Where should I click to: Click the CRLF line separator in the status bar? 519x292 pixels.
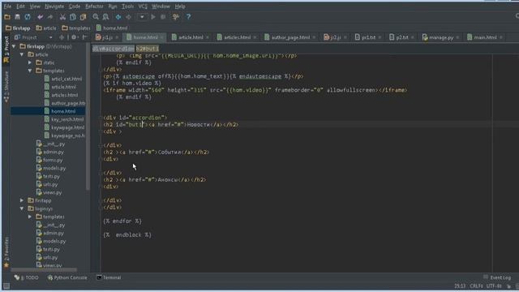coord(476,286)
